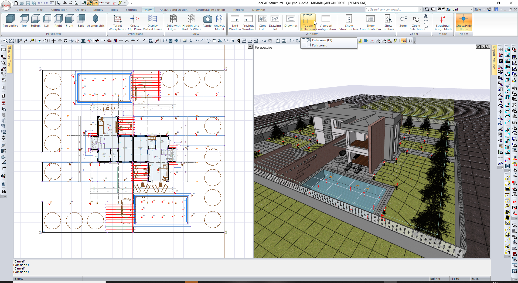Switch to the Concrete ribbon tab
The width and height of the screenshot is (518, 283).
pos(23,10)
